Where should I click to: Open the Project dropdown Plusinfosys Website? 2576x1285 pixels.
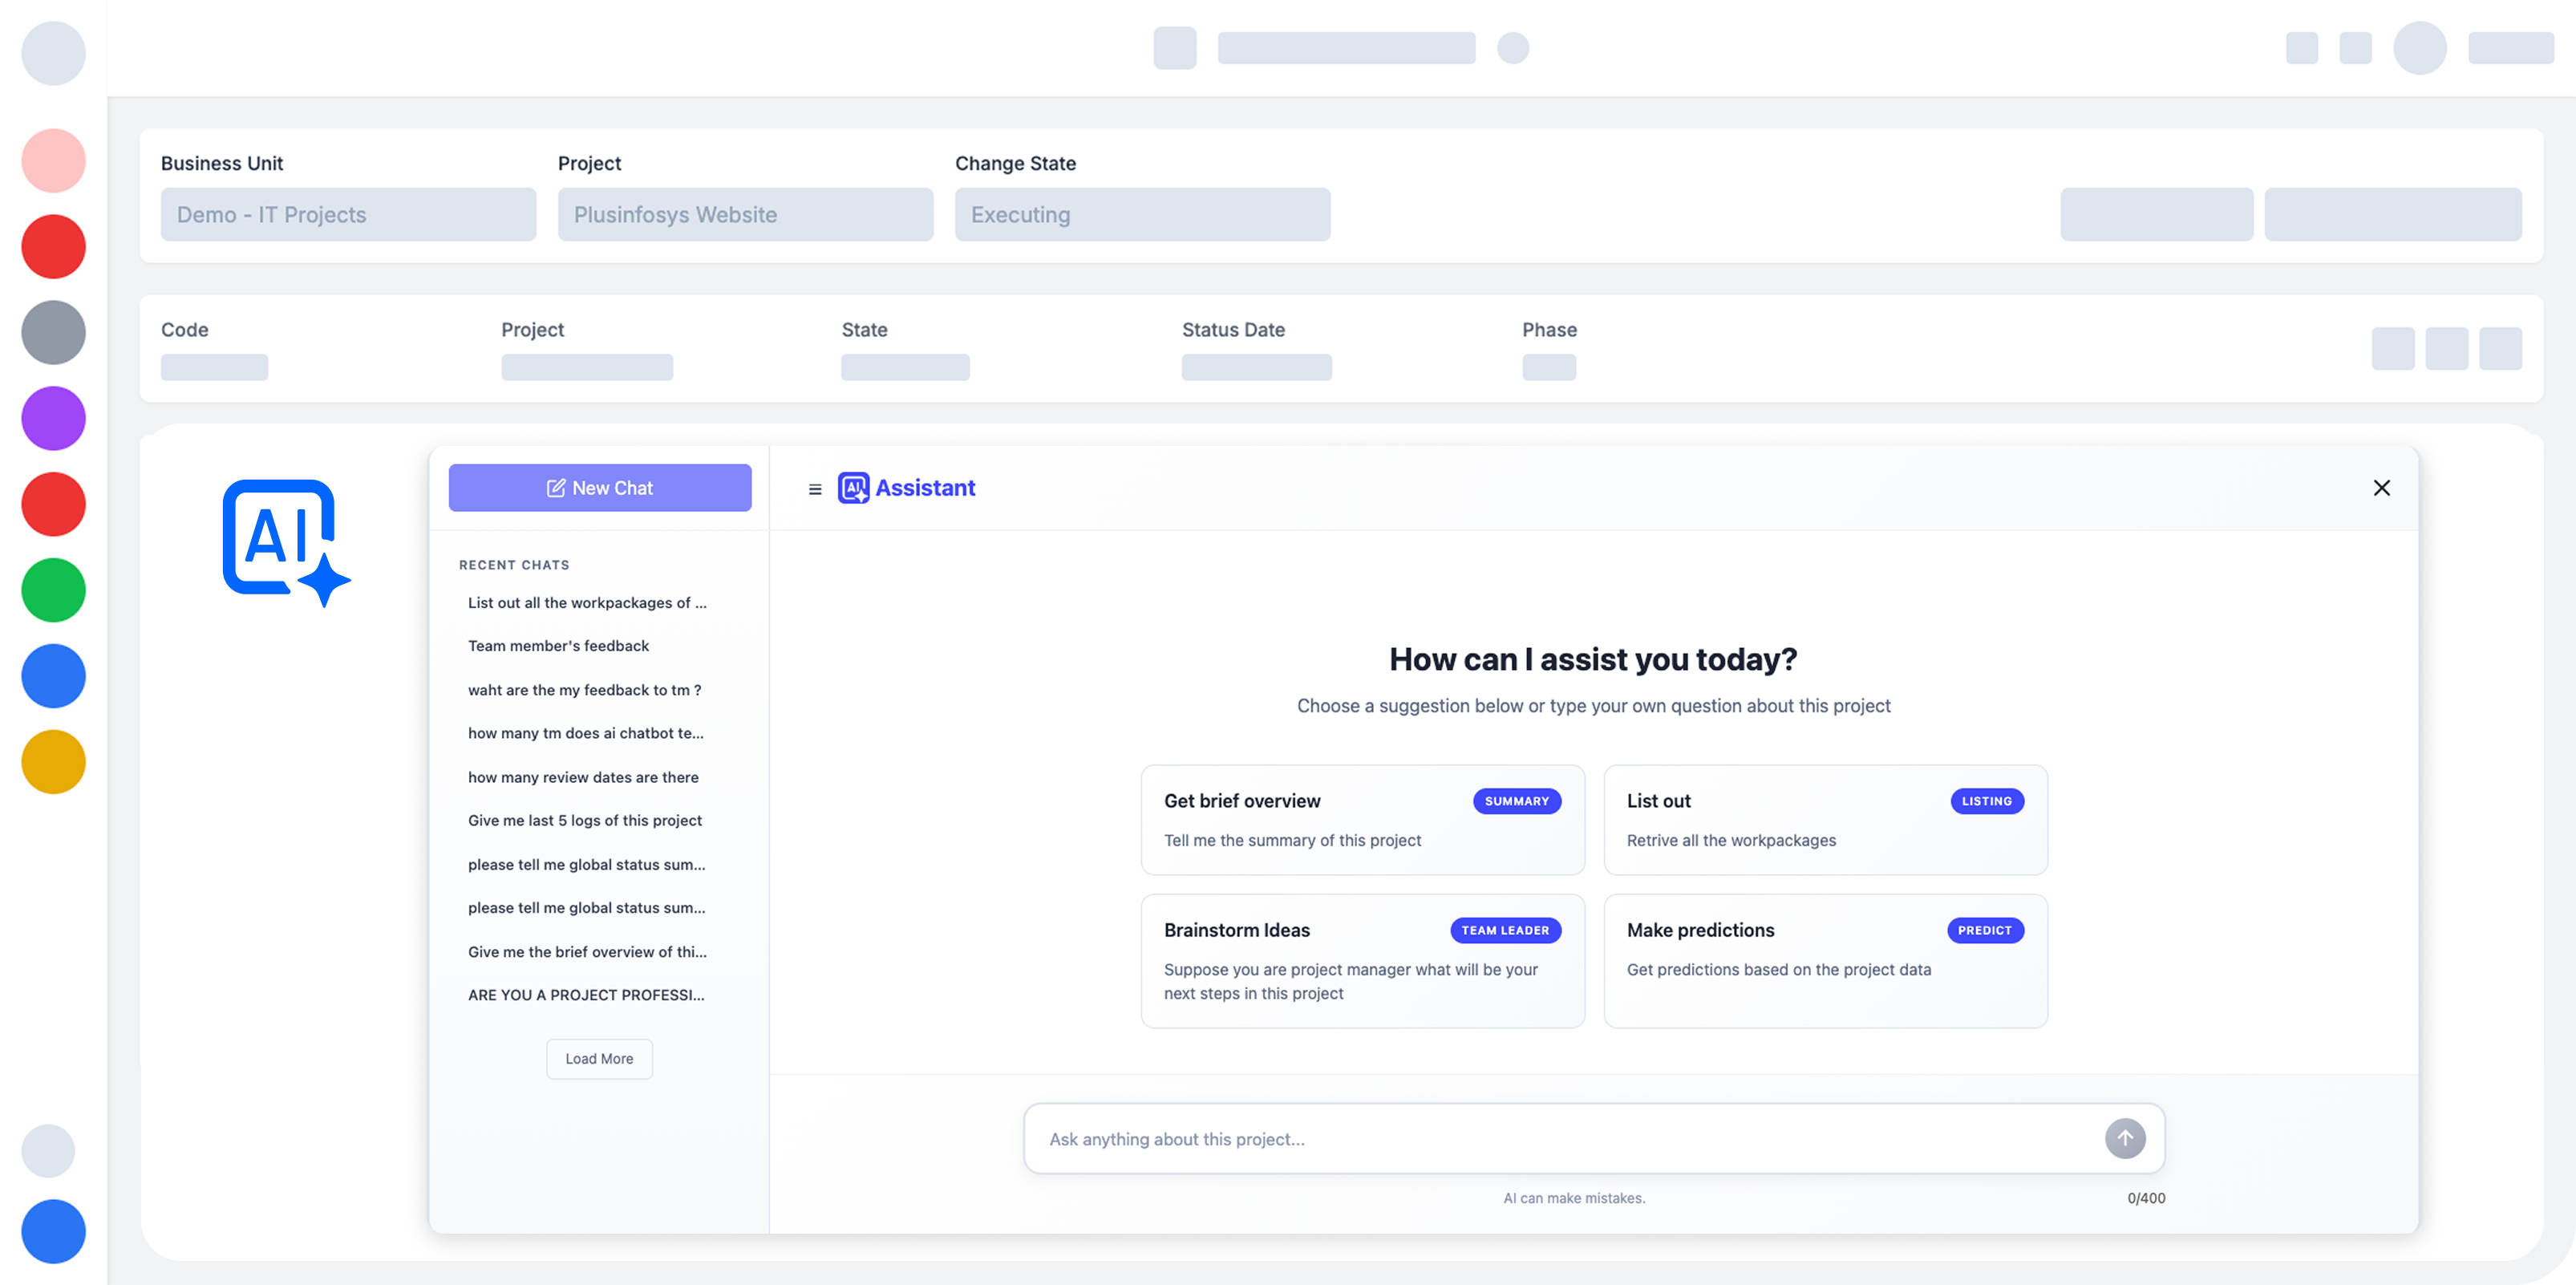[745, 215]
